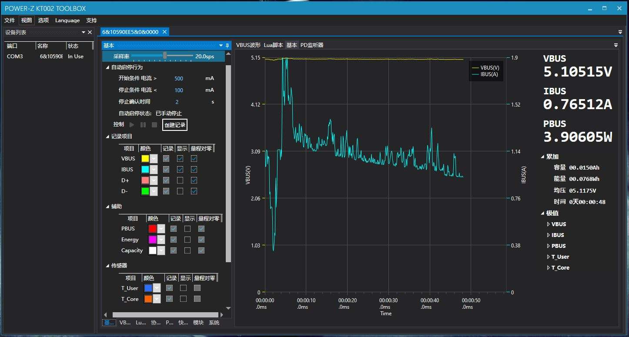Click the blue T_User color swatch
The width and height of the screenshot is (629, 337).
point(148,288)
